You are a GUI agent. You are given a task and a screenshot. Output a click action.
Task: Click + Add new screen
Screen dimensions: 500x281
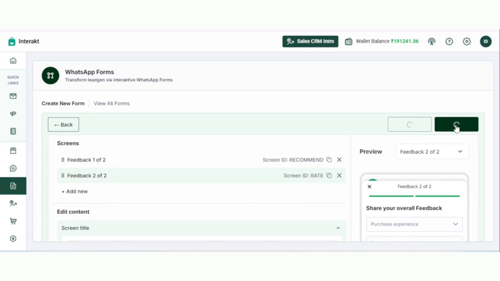click(x=75, y=191)
